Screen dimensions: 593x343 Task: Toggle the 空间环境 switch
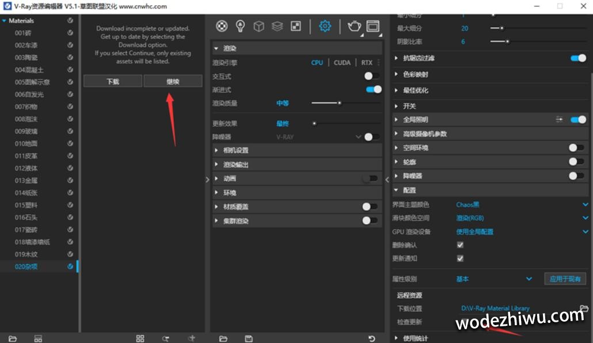(577, 148)
